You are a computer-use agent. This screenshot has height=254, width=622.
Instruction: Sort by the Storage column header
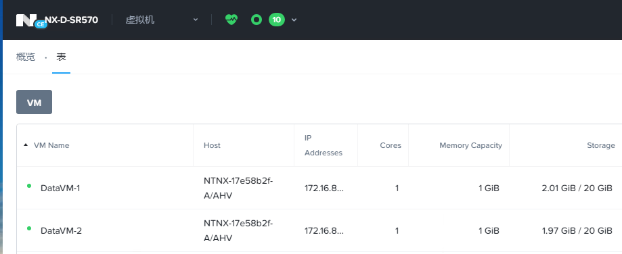coord(601,145)
